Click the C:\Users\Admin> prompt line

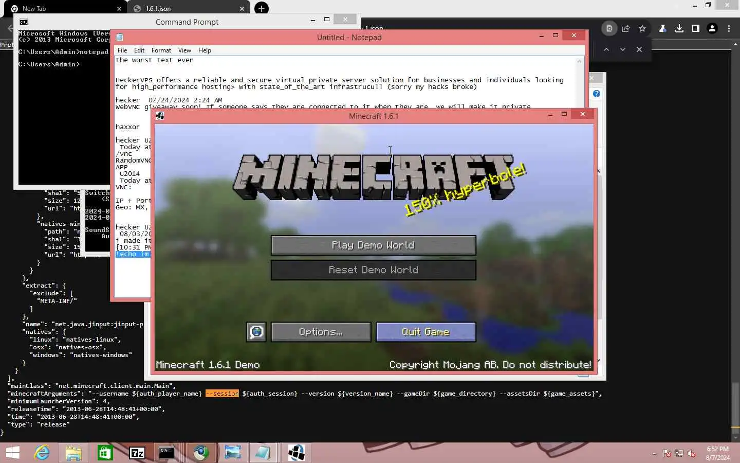pyautogui.click(x=49, y=64)
